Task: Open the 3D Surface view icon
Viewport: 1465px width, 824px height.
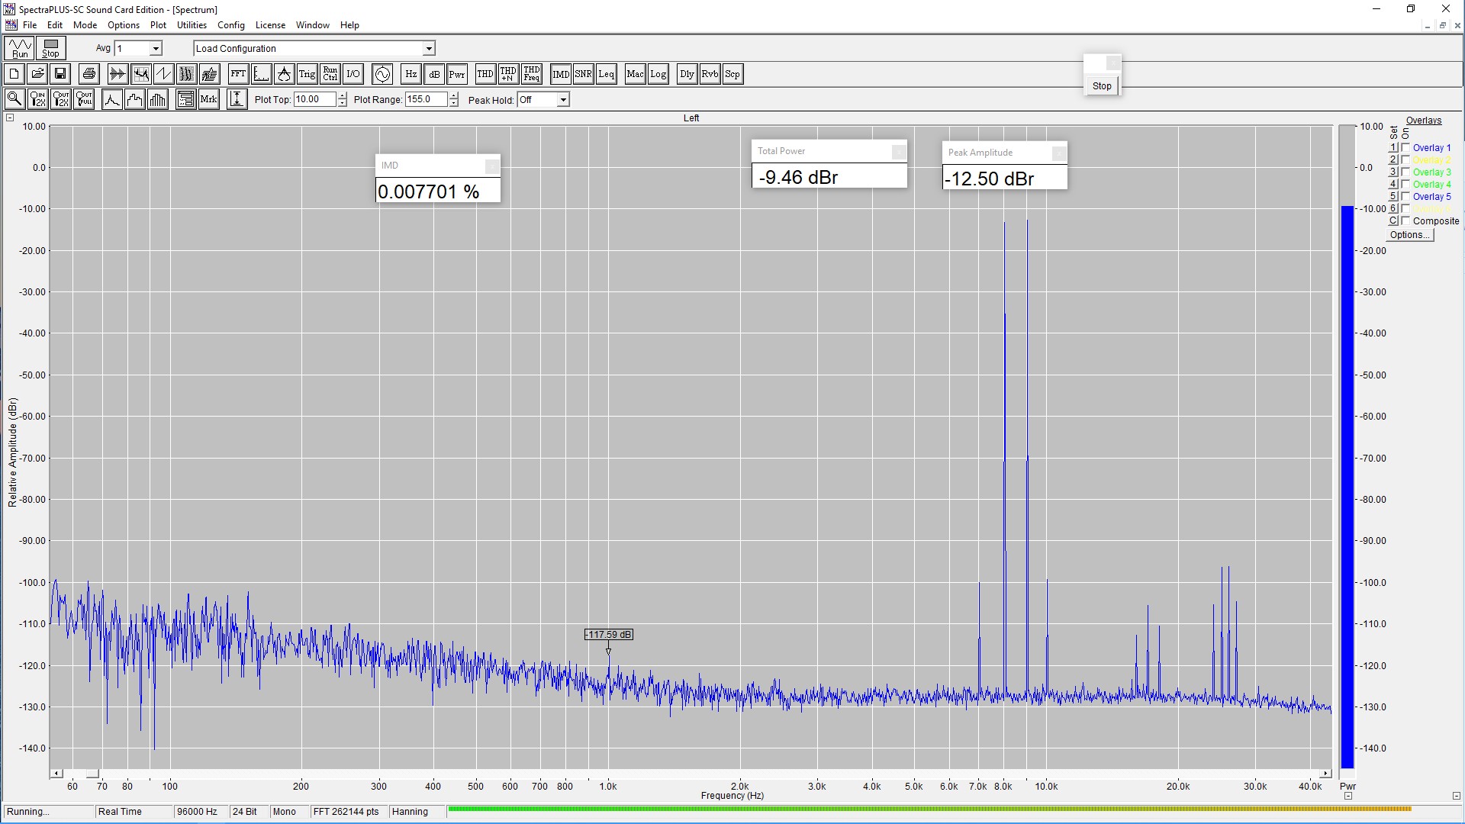Action: click(209, 74)
